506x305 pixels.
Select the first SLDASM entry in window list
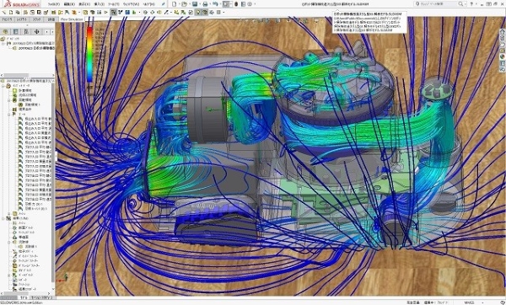[368, 14]
